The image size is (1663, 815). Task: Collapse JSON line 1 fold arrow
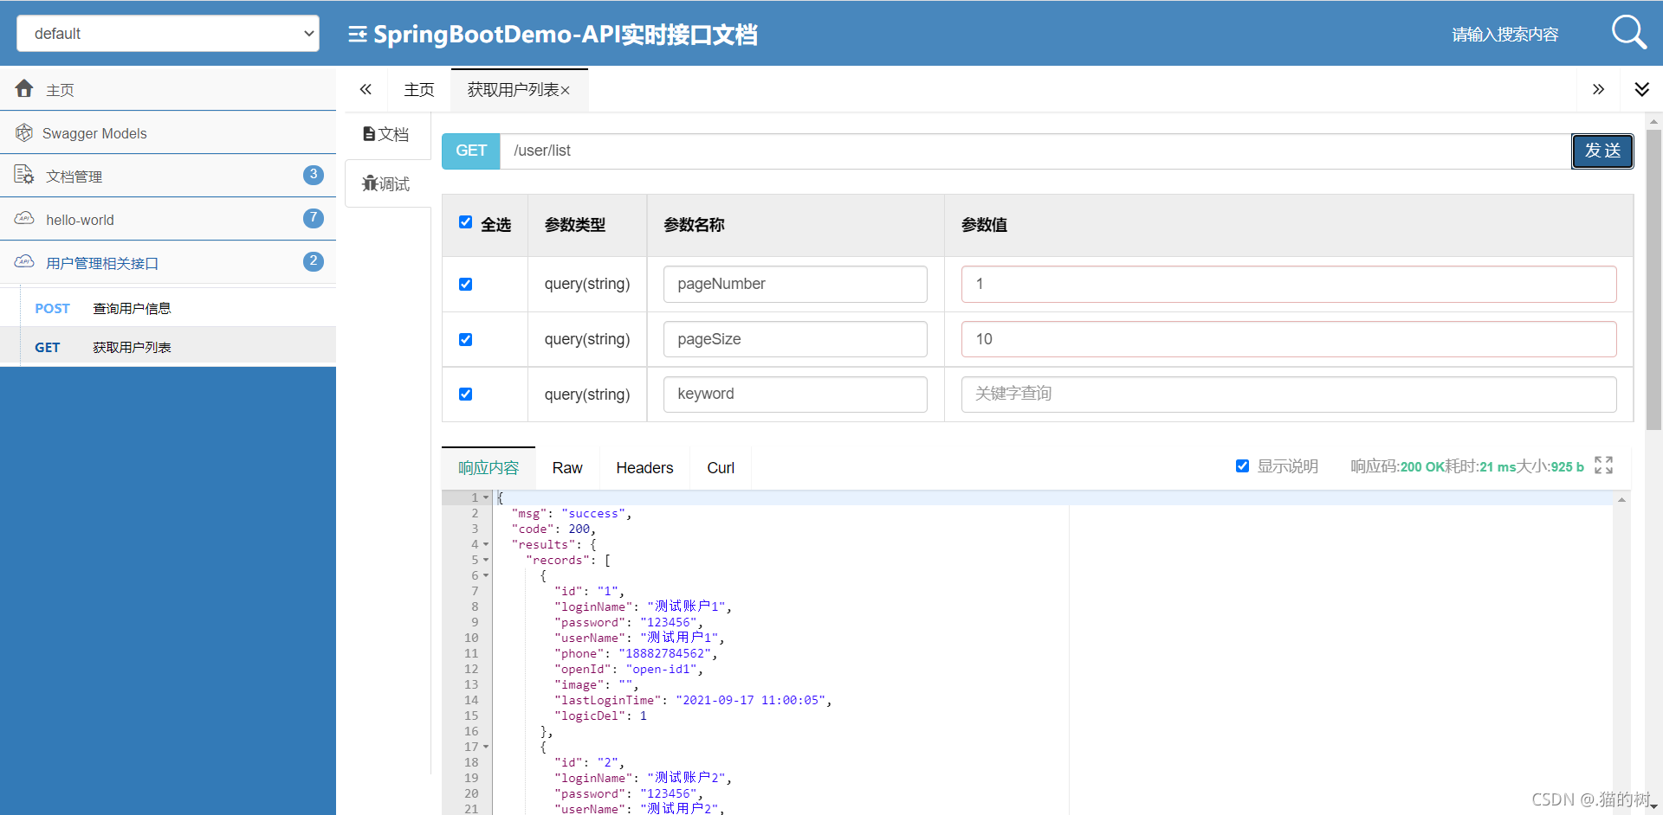point(486,497)
